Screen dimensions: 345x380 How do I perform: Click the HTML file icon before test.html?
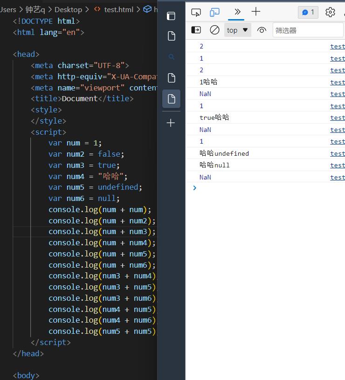click(97, 9)
